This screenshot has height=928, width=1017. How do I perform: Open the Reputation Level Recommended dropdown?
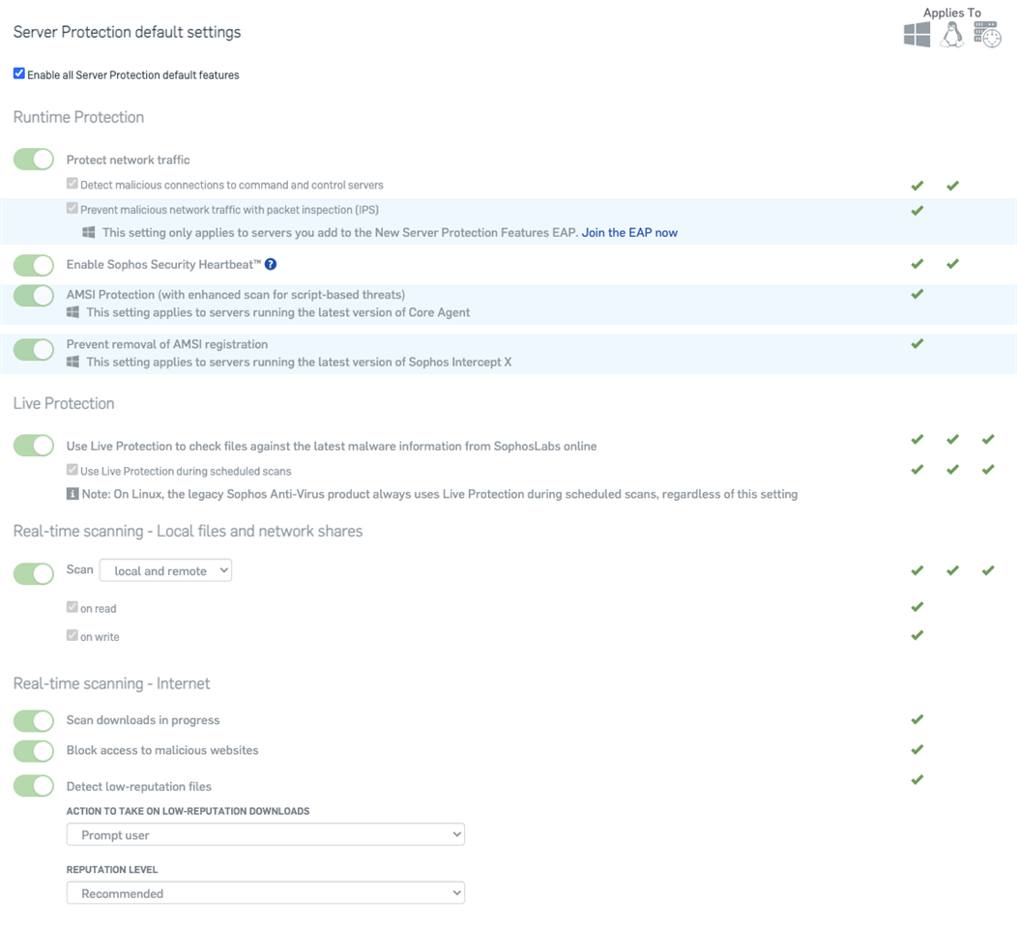point(265,893)
